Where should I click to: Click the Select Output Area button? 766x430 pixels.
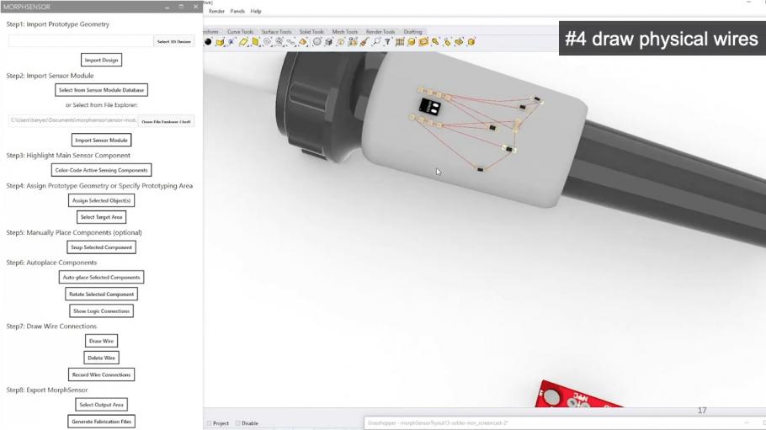click(x=101, y=405)
